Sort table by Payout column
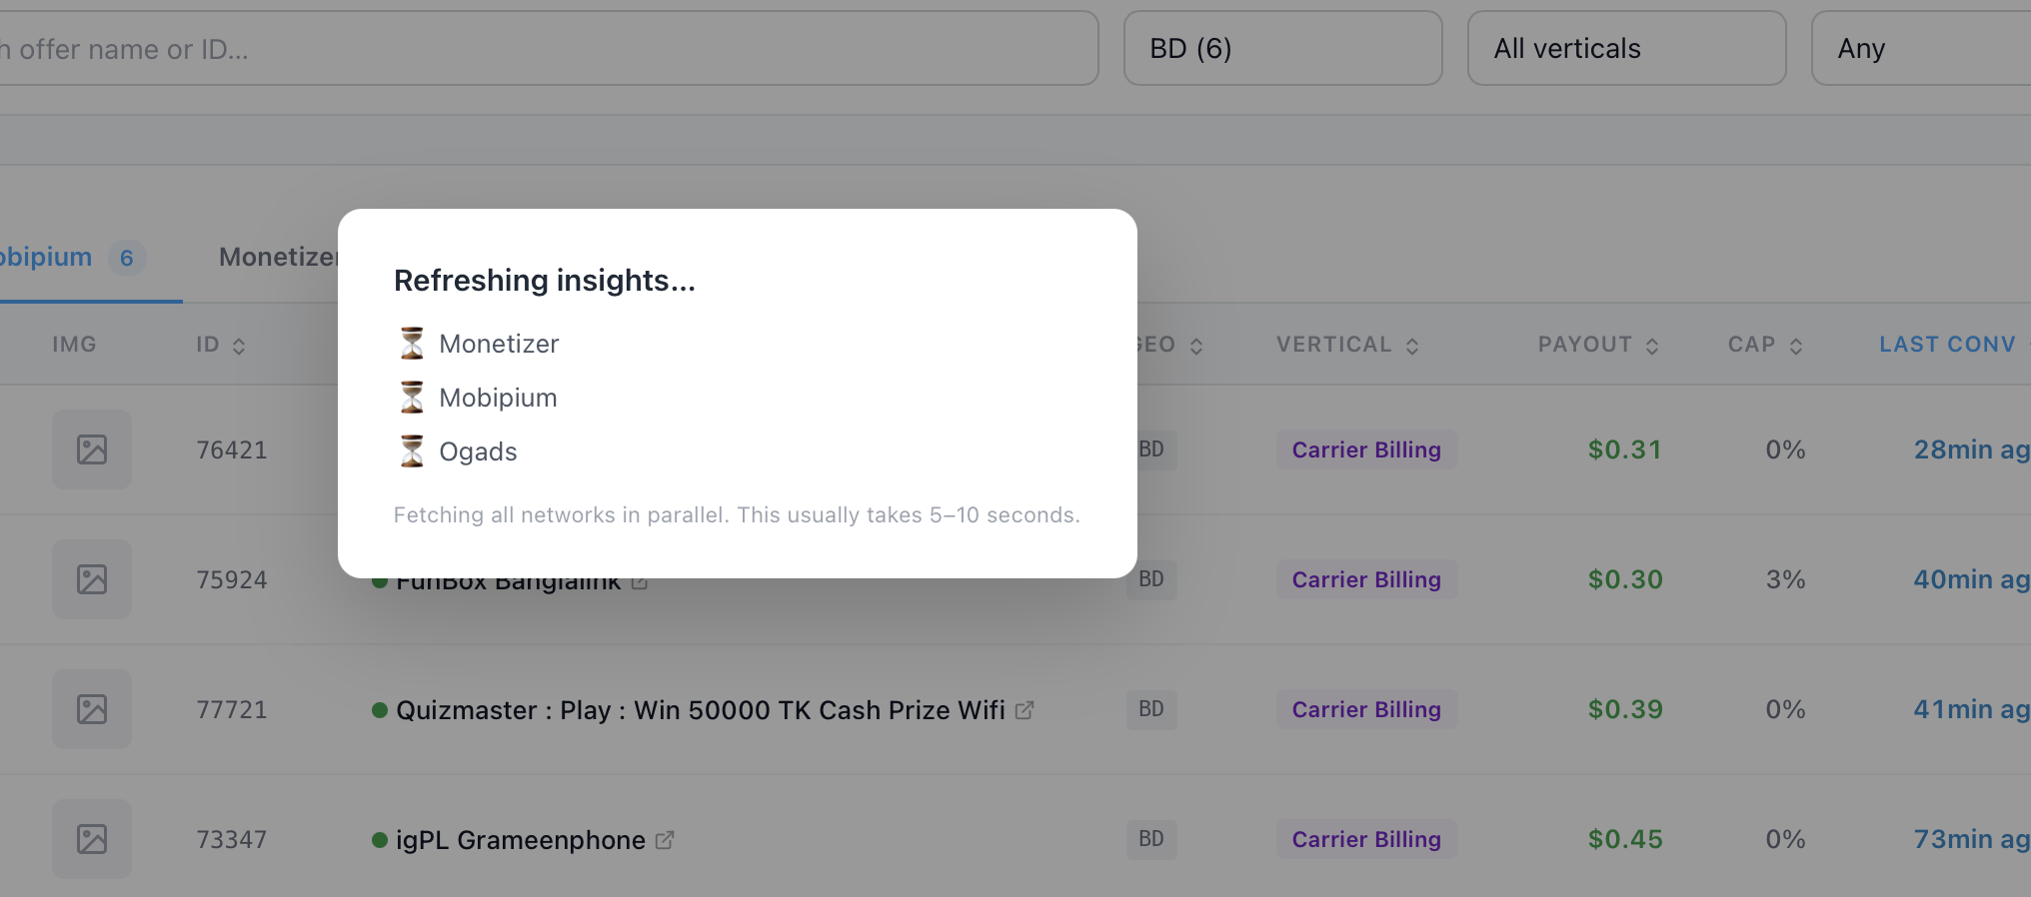 tap(1598, 345)
